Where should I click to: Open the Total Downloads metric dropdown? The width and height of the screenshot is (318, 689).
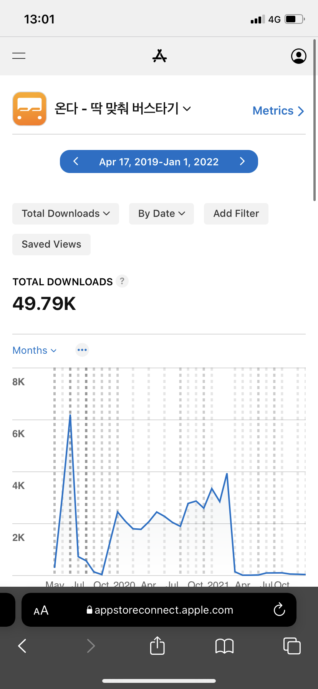pos(66,214)
